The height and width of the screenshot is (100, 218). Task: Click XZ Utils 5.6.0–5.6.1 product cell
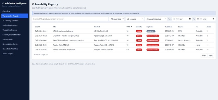coord(101,31)
